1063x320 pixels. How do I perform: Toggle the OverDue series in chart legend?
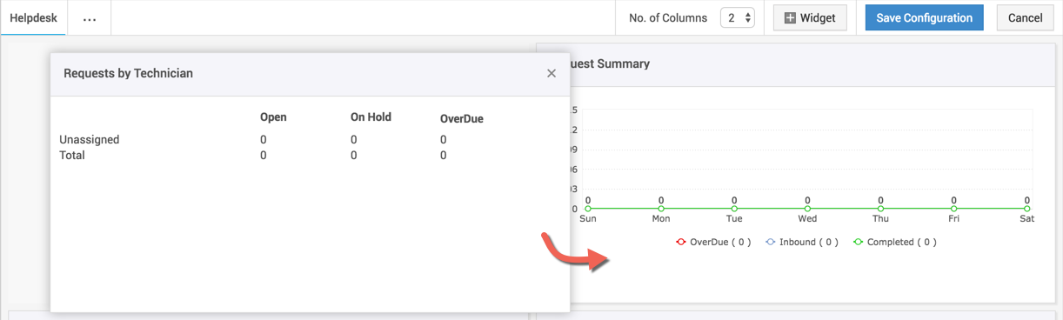(713, 242)
